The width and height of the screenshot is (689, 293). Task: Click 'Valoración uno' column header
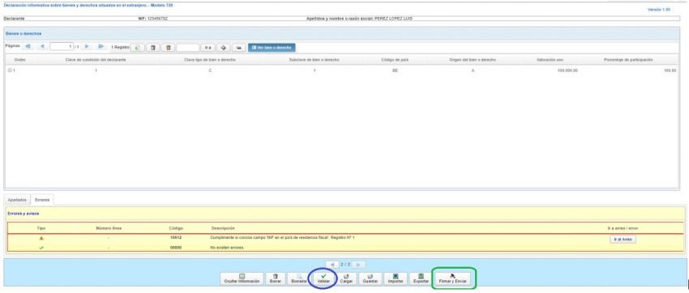click(550, 60)
